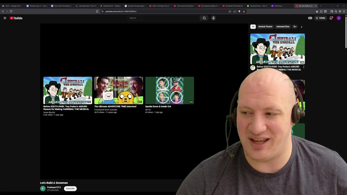This screenshot has width=347, height=195.
Task: Click the bookmark icon beside the address bar
Action: (97, 11)
